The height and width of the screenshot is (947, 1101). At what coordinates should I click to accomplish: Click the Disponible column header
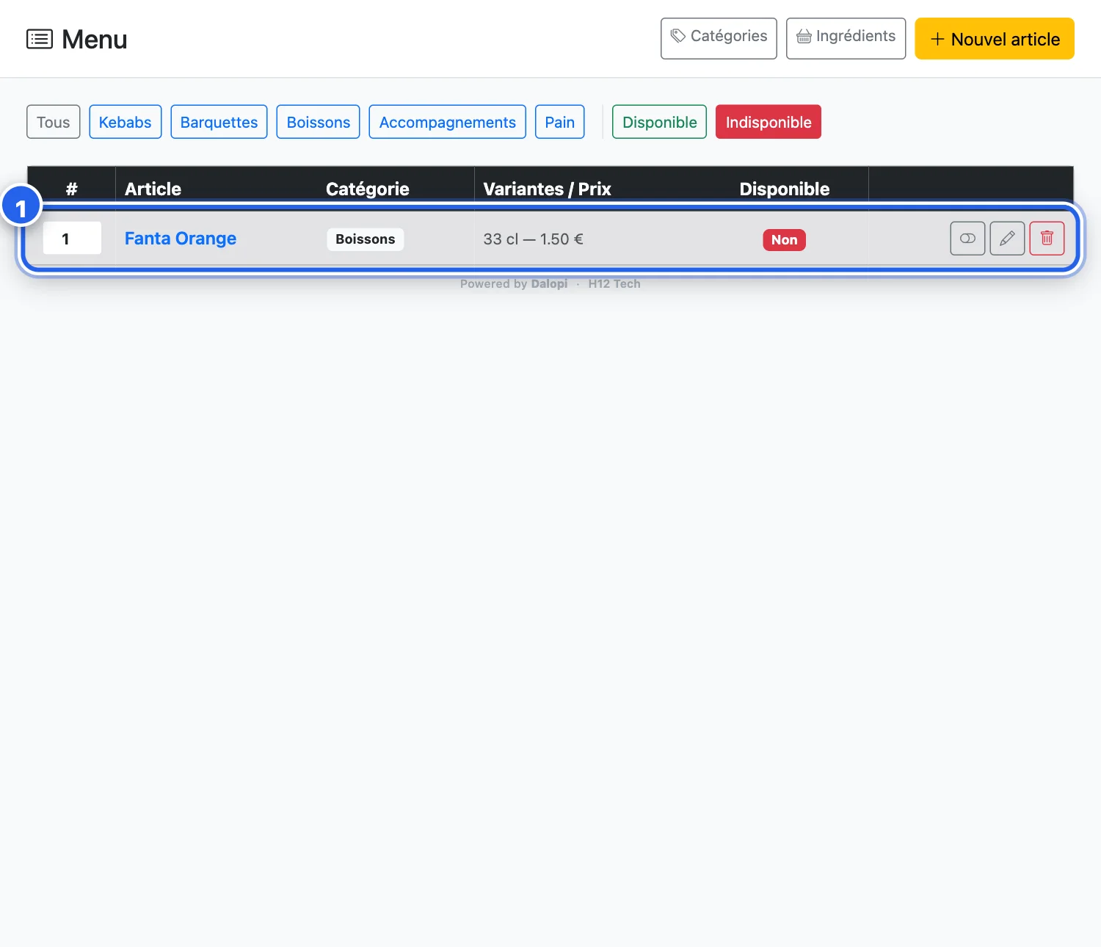[785, 189]
